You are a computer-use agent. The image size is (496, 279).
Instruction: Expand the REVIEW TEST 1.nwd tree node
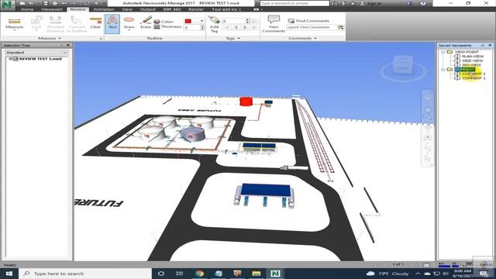(11, 59)
